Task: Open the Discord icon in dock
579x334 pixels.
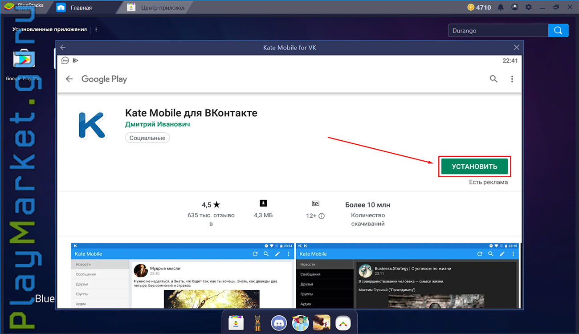Action: (279, 322)
